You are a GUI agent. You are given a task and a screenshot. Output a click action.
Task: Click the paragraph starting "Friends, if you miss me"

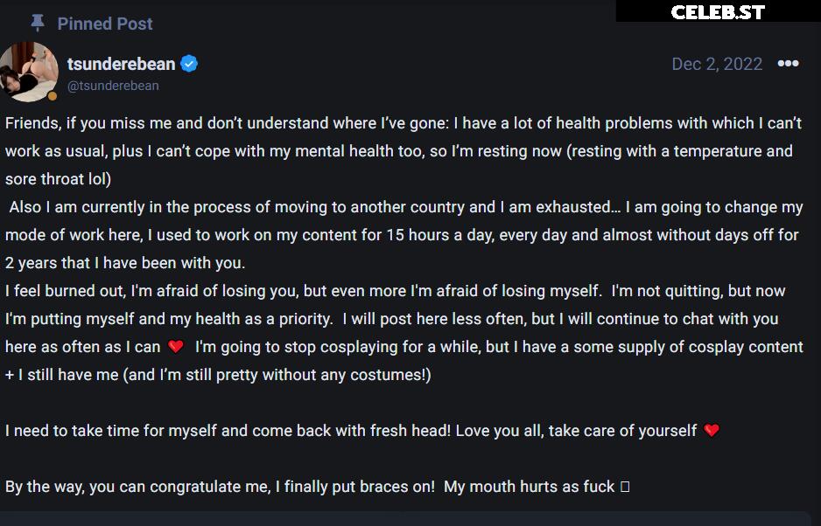(x=403, y=123)
